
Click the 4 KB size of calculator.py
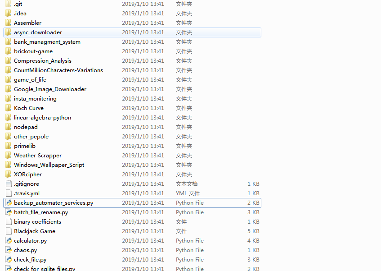253,241
